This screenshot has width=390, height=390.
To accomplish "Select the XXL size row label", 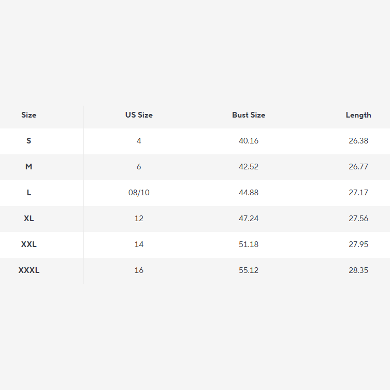I will pyautogui.click(x=29, y=244).
